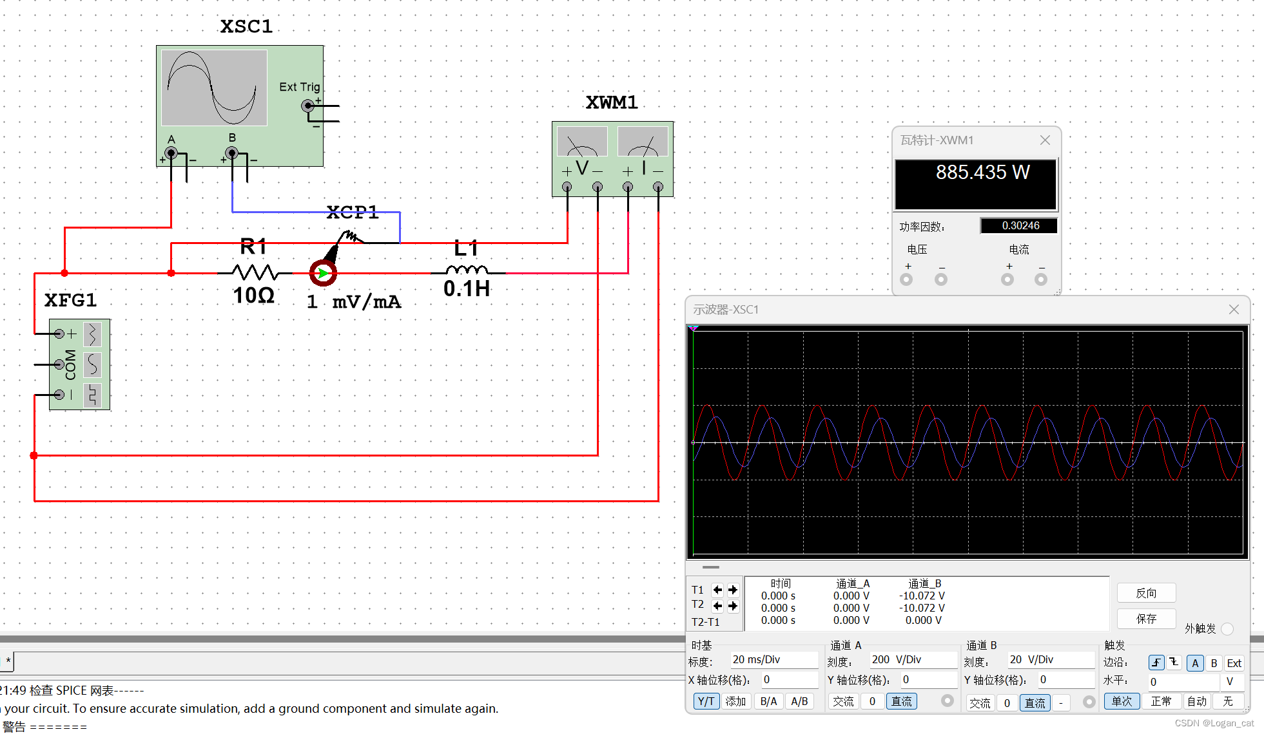The width and height of the screenshot is (1264, 734).
Task: Select falling edge trigger icon
Action: (1174, 663)
